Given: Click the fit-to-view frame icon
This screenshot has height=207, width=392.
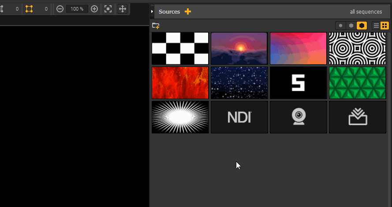Looking at the screenshot, I should coord(108,9).
